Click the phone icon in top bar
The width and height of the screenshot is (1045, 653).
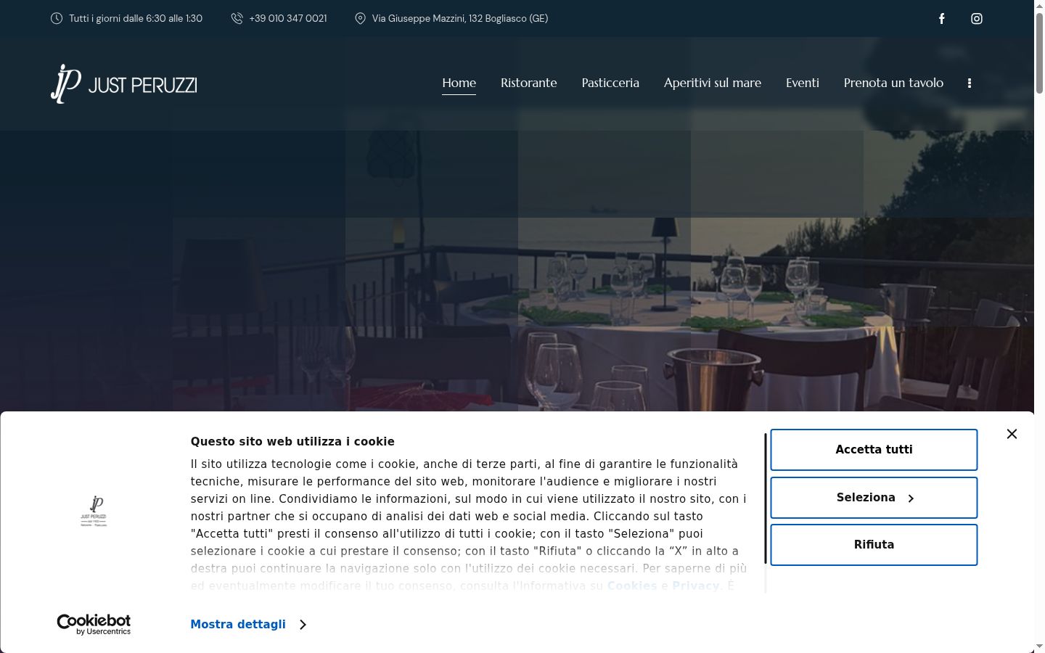tap(237, 18)
